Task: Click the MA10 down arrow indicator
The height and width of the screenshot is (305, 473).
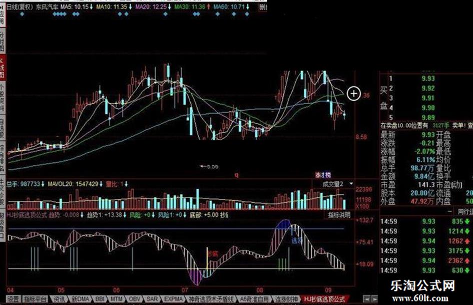Action: pos(130,7)
